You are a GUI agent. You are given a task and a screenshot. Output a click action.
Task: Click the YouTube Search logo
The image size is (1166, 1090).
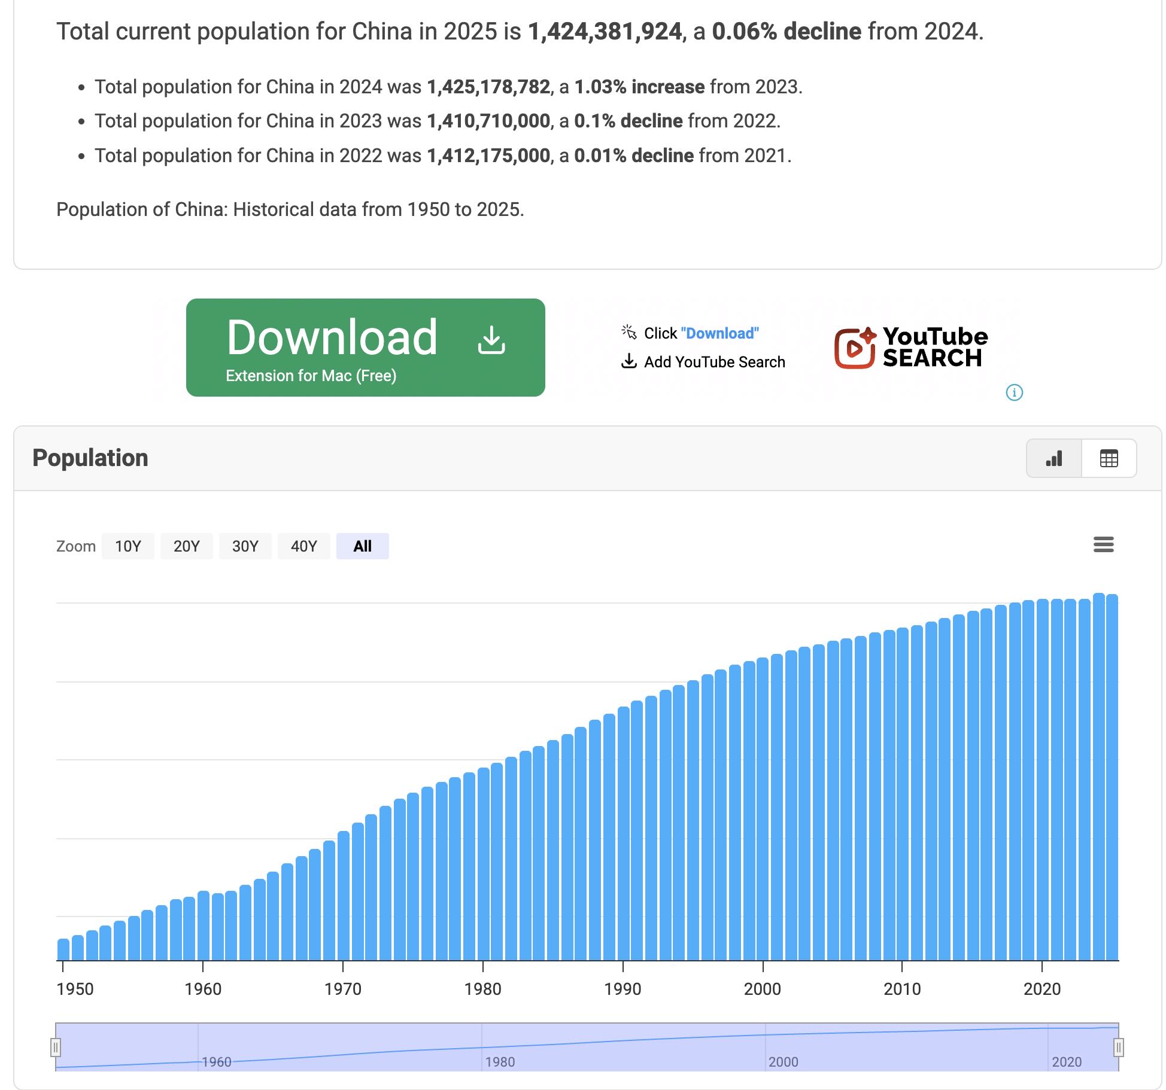tap(911, 348)
